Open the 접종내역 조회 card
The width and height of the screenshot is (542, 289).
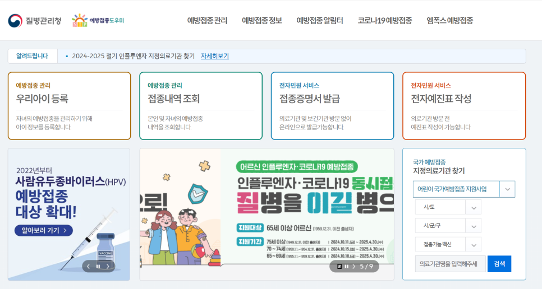click(201, 106)
